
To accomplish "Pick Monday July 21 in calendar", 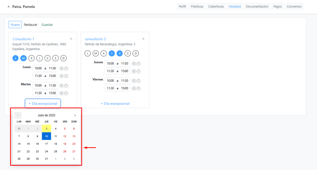I will (19, 152).
